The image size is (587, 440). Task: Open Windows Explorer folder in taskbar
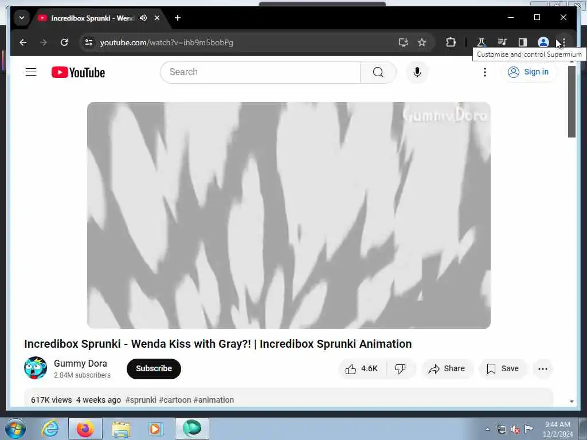click(x=121, y=429)
